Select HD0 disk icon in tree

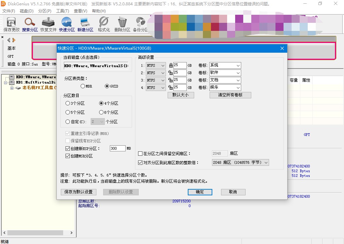pyautogui.click(x=12, y=77)
